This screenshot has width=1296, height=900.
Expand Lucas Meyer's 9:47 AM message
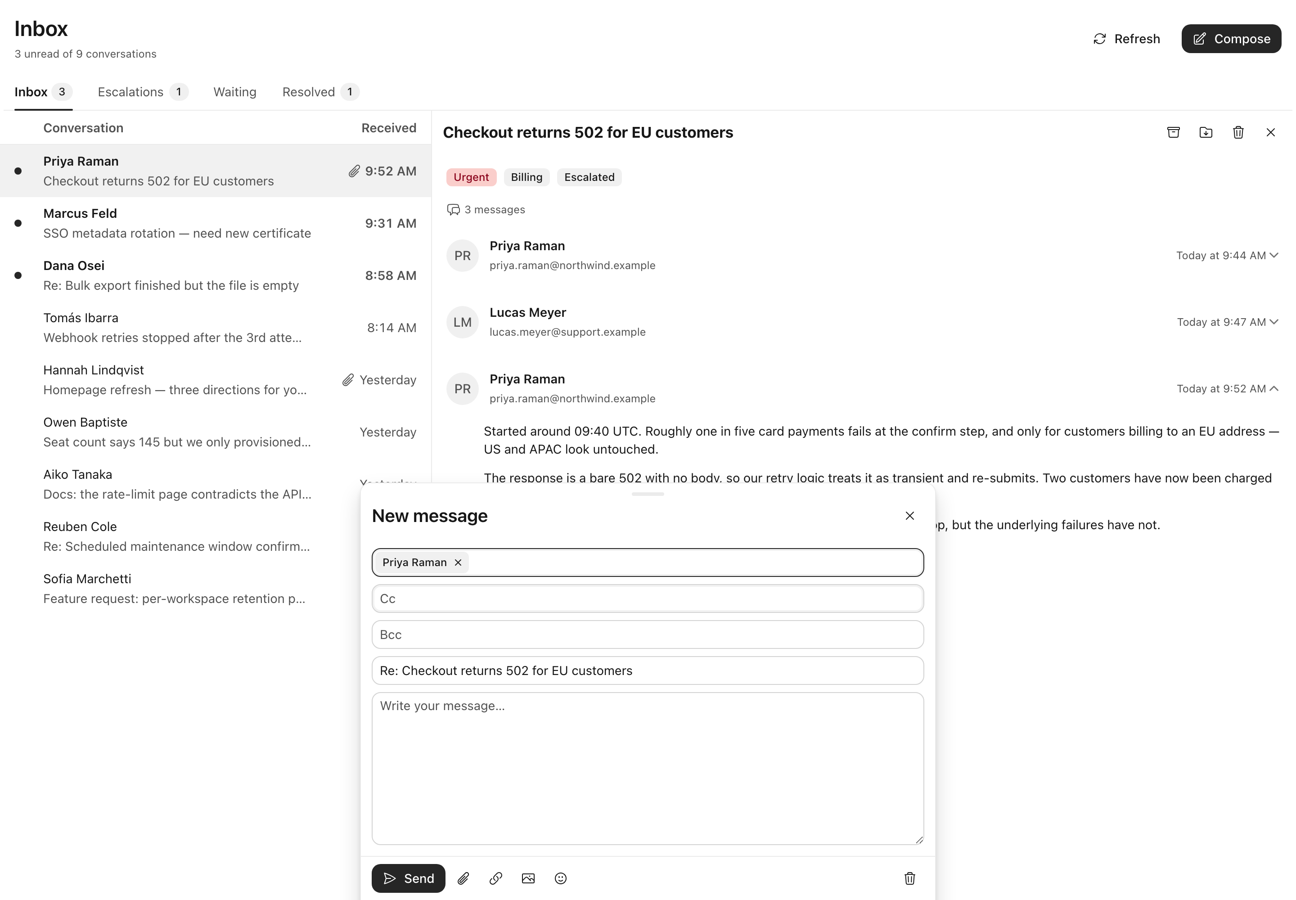(1273, 322)
